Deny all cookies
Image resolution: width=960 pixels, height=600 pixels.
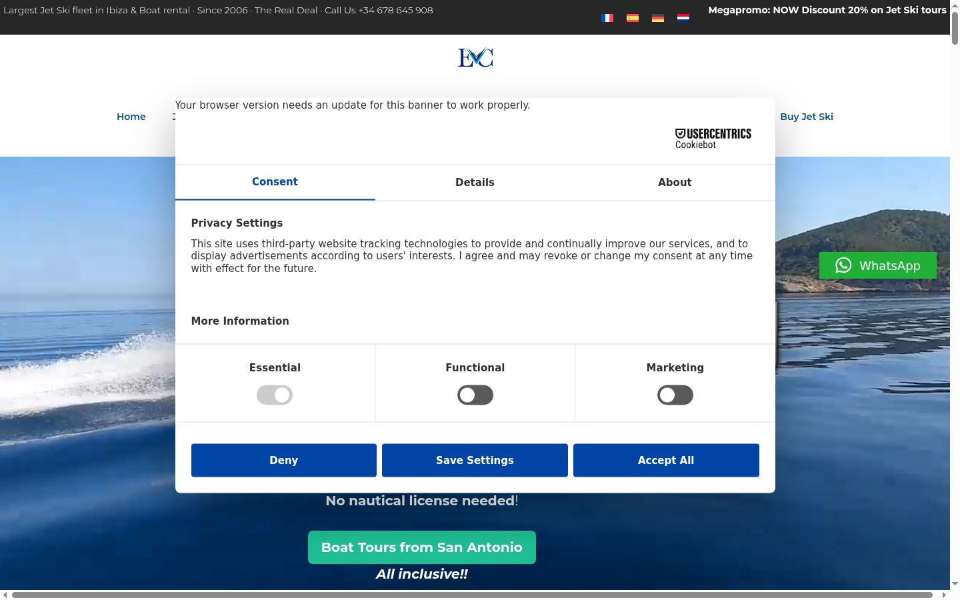coord(284,461)
